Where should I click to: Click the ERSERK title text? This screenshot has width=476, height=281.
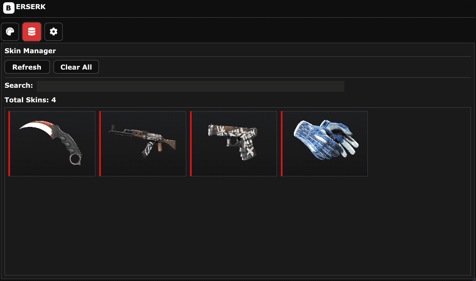coord(31,7)
